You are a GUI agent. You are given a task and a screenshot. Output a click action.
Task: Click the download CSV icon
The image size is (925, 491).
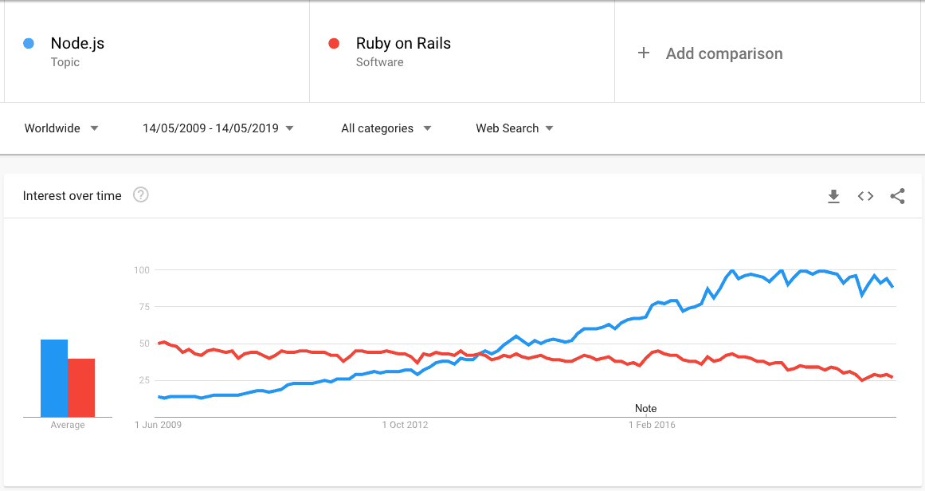point(833,196)
